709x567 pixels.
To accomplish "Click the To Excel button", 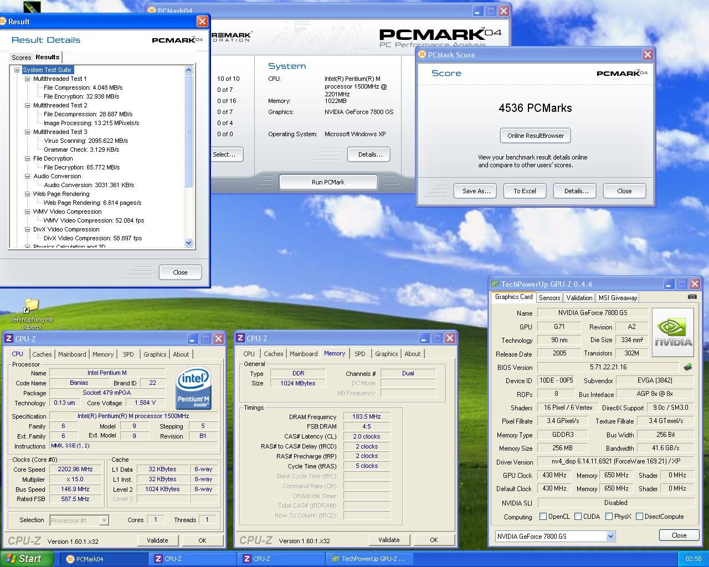I will (x=525, y=191).
